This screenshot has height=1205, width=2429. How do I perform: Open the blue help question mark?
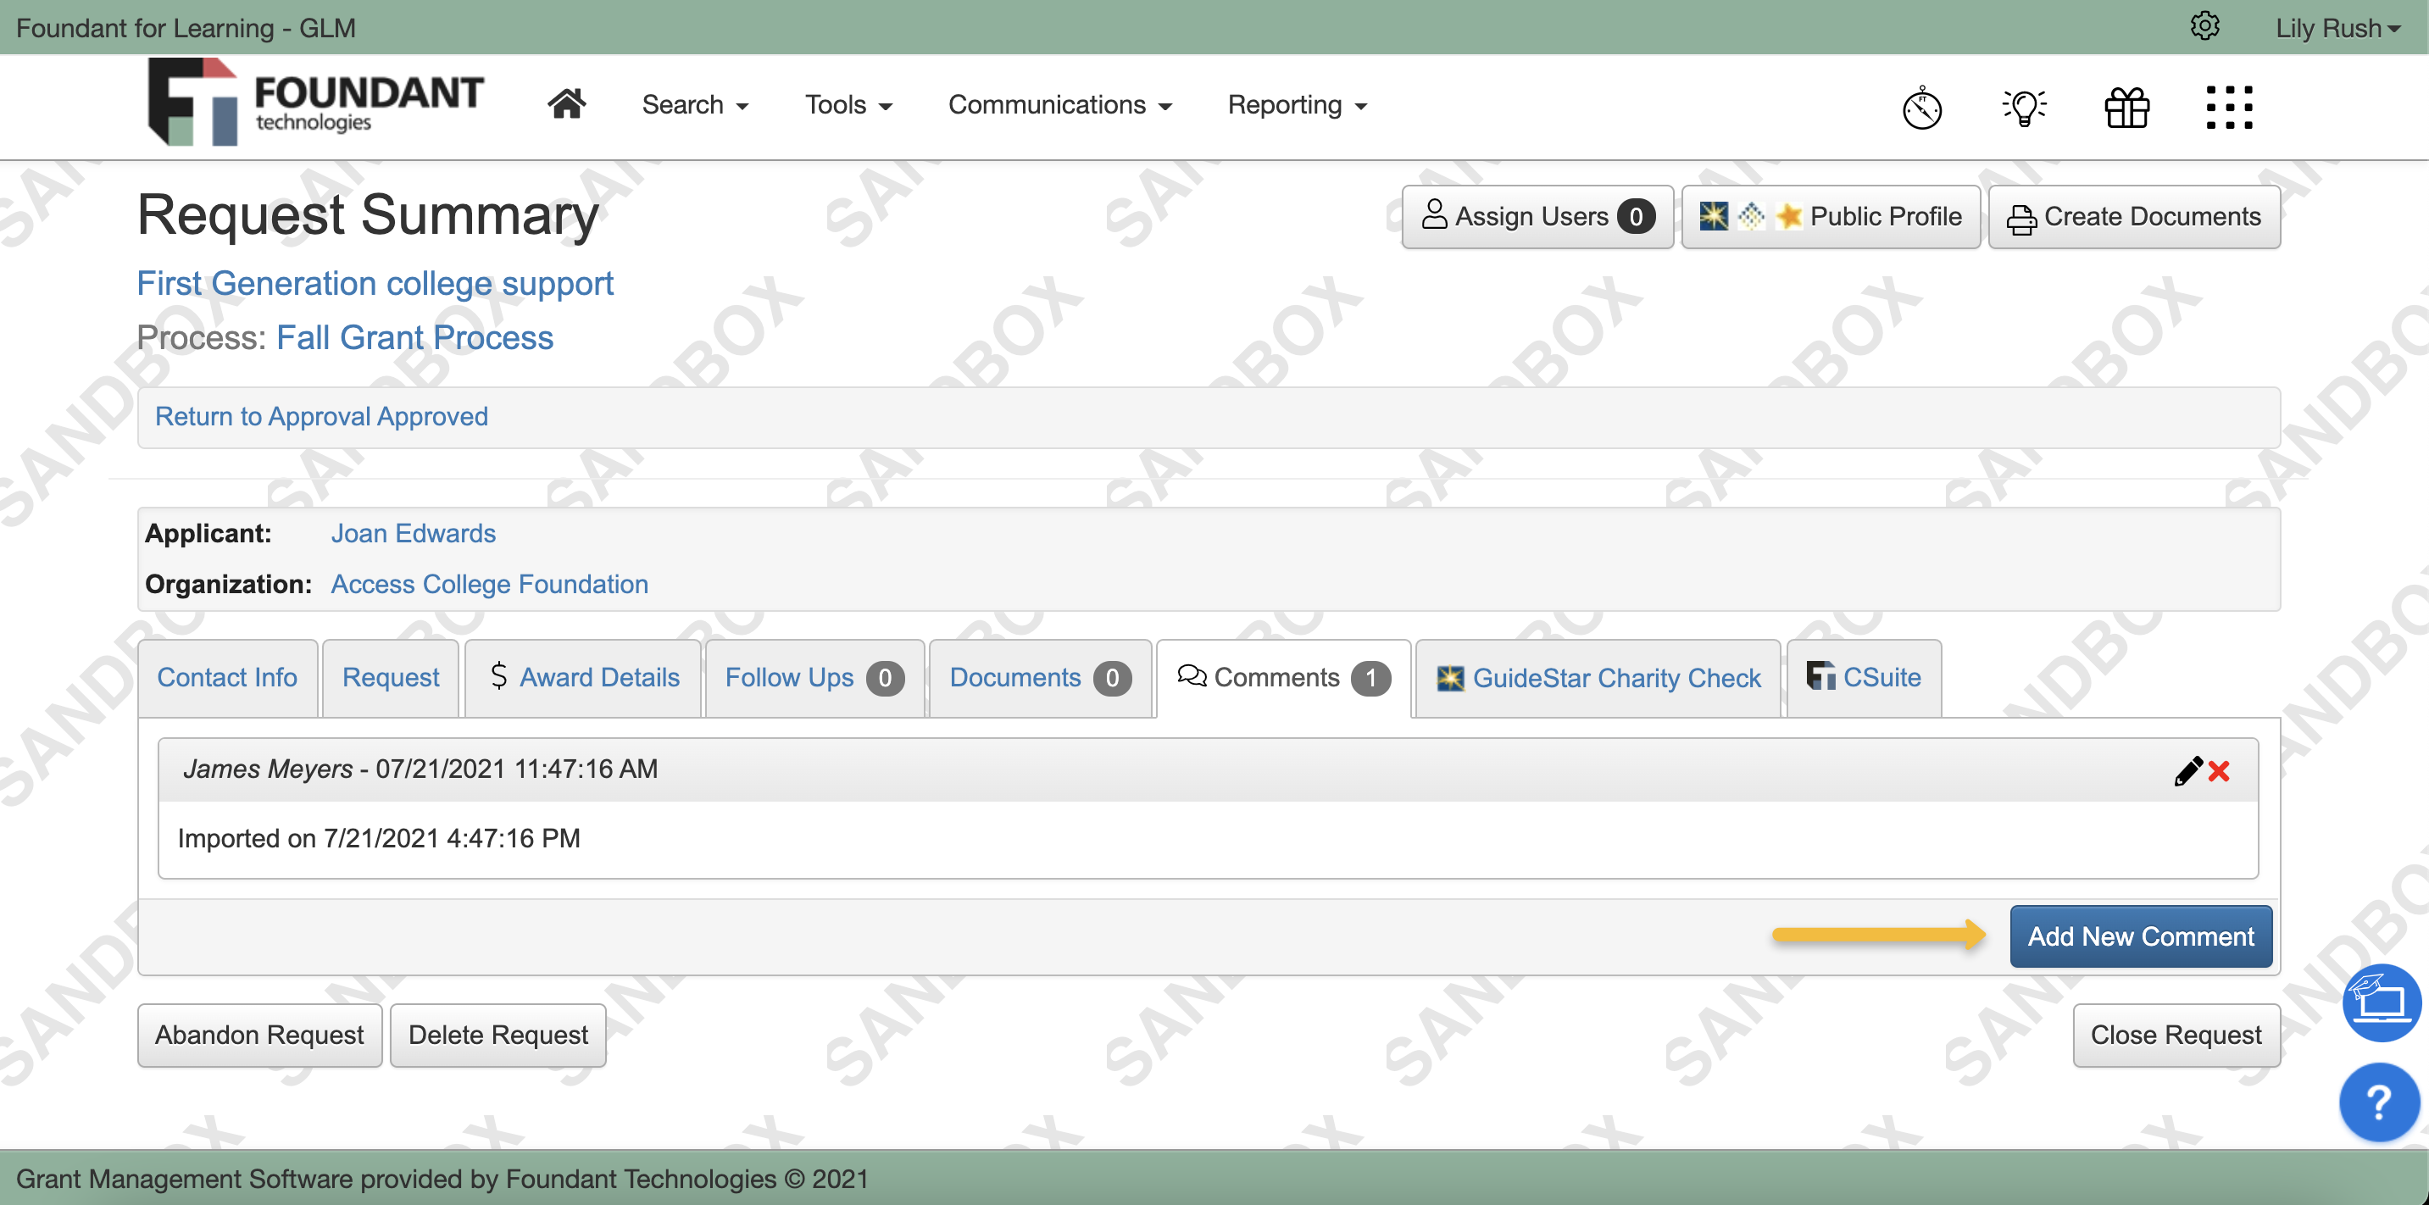pyautogui.click(x=2379, y=1102)
